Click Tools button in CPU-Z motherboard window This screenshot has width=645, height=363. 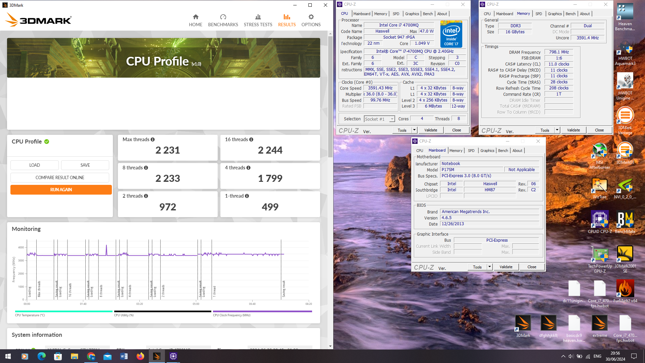click(x=477, y=267)
